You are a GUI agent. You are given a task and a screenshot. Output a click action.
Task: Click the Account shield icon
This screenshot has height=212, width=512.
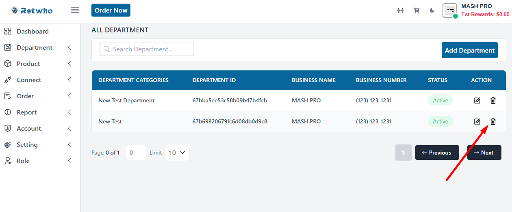click(8, 128)
